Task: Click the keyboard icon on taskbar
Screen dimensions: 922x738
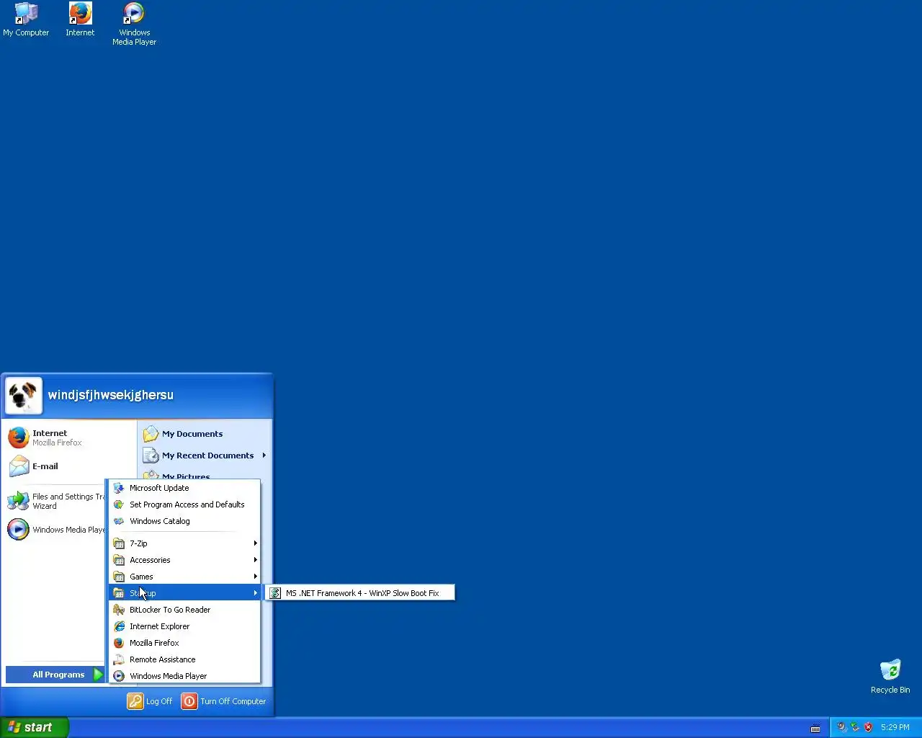Action: (815, 728)
